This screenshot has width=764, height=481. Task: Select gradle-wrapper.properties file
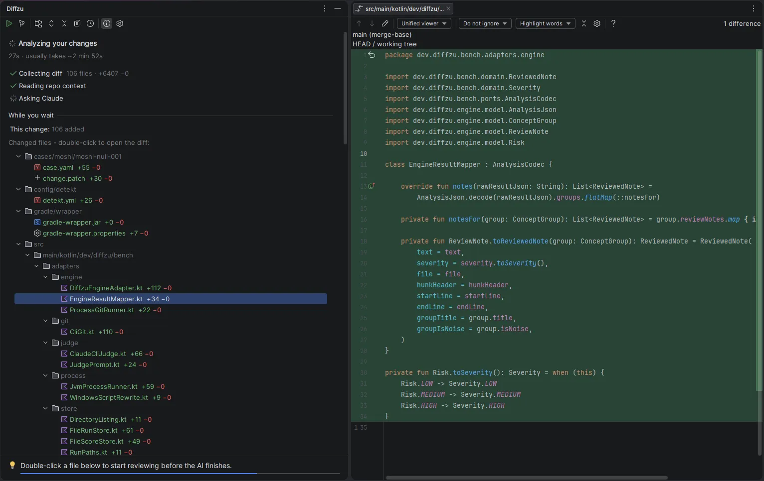[84, 233]
